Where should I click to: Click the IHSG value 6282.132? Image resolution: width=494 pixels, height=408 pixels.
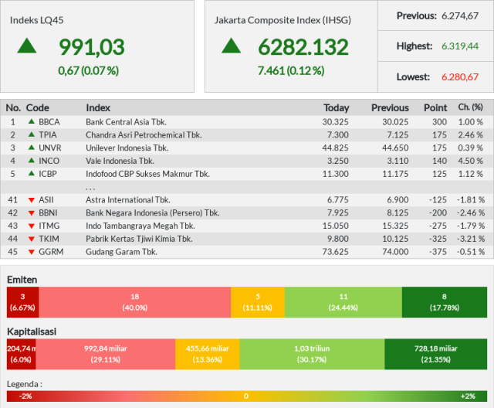[303, 47]
